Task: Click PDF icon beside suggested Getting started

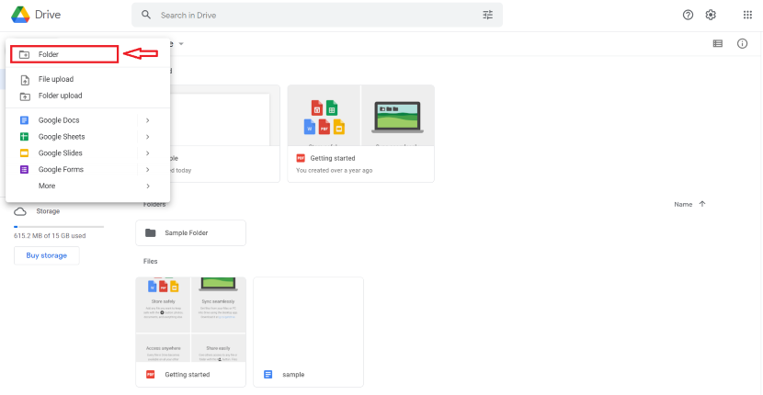Action: (x=301, y=158)
